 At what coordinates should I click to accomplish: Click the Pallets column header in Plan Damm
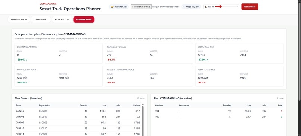click(x=137, y=105)
